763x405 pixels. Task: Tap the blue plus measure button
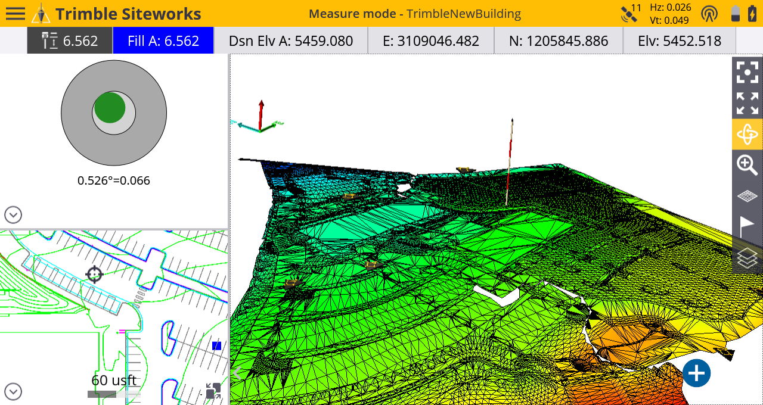click(696, 373)
